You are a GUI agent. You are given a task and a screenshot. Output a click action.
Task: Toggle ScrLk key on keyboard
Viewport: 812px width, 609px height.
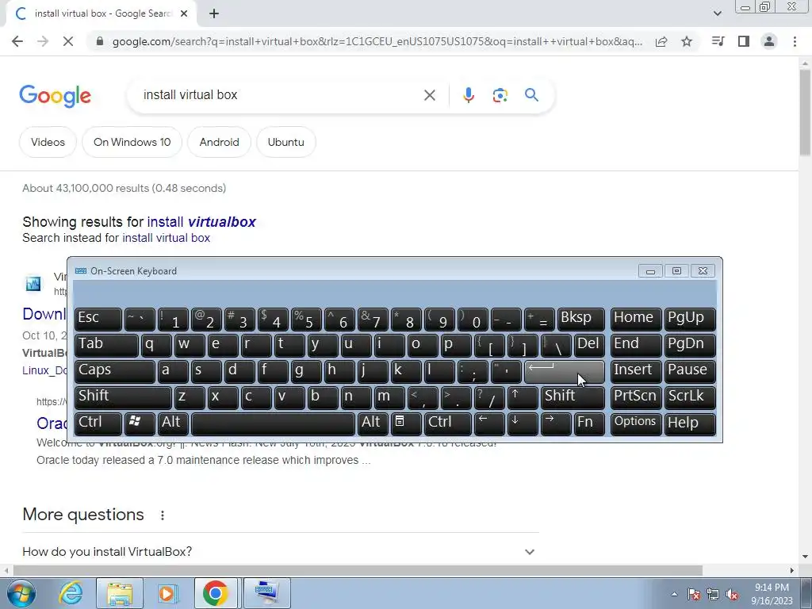690,396
